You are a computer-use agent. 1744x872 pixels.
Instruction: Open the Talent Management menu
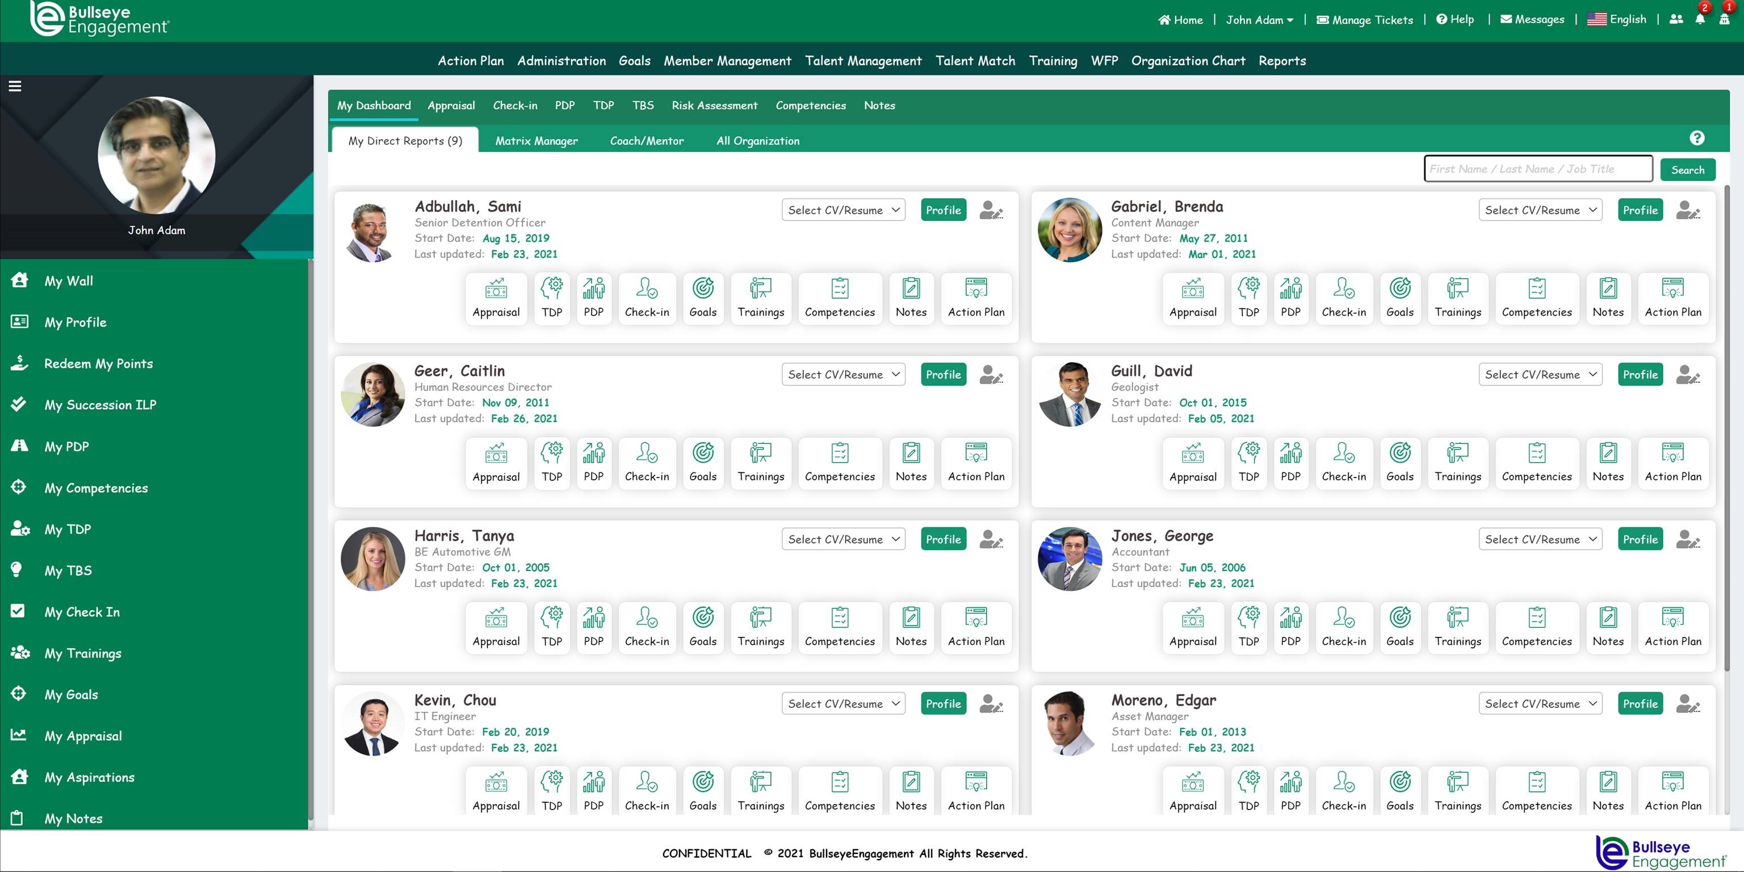863,61
